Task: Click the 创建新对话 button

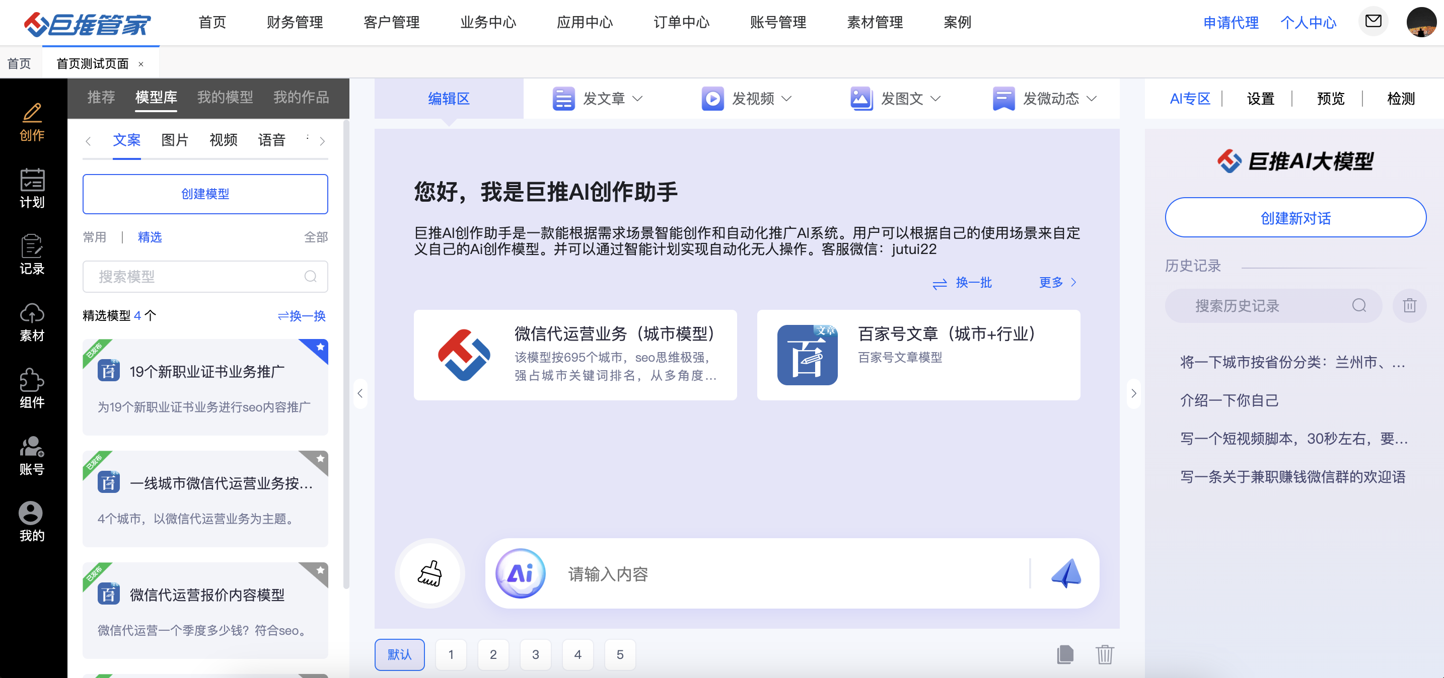Action: [x=1295, y=218]
